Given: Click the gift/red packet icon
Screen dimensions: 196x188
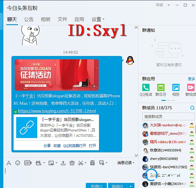Looking at the screenshot, I should pyautogui.click(x=72, y=163).
